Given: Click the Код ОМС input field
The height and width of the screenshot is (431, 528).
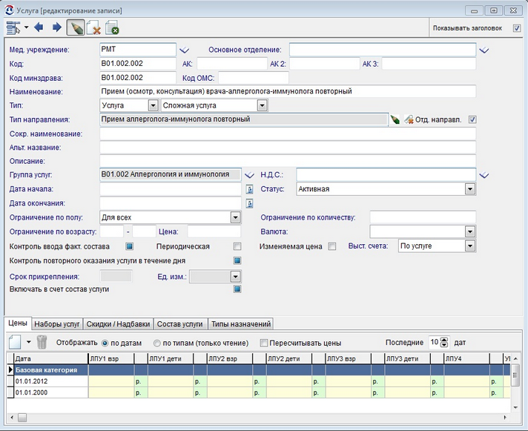Looking at the screenshot, I should (254, 78).
